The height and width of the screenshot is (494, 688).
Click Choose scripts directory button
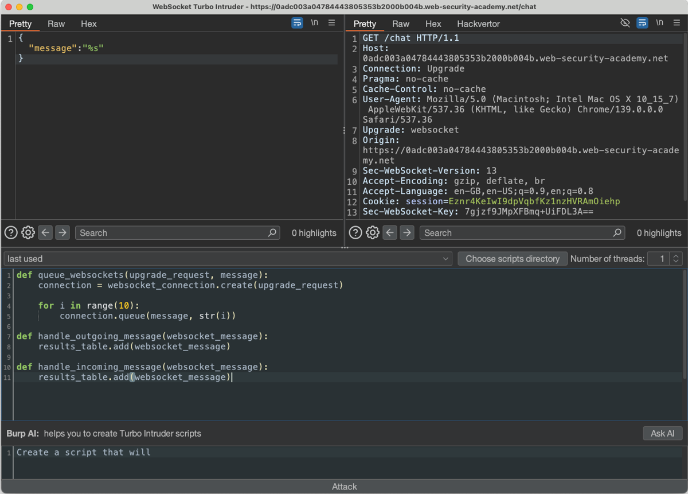(x=512, y=259)
